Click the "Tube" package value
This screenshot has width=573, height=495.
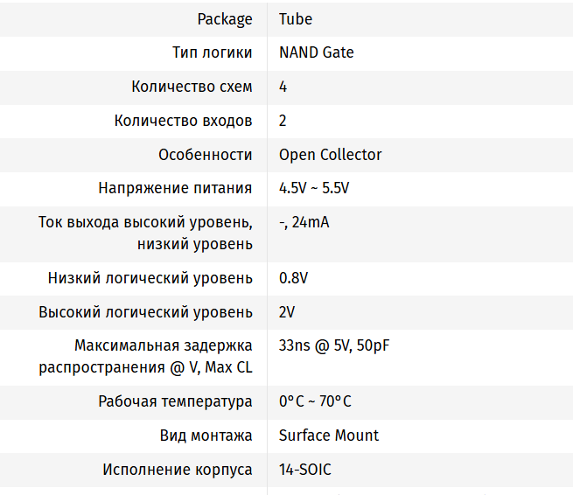pyautogui.click(x=296, y=18)
